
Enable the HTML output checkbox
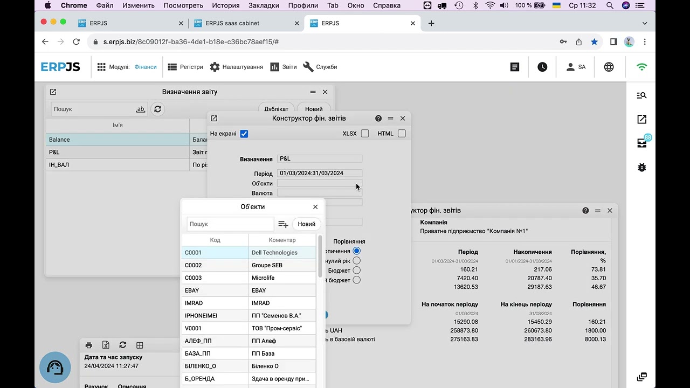pyautogui.click(x=402, y=134)
